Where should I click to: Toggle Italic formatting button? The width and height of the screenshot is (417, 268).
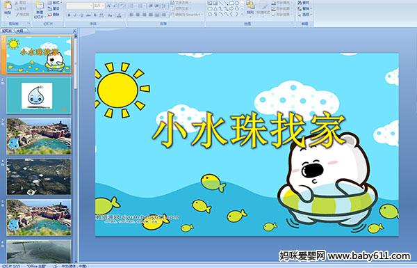(x=75, y=15)
